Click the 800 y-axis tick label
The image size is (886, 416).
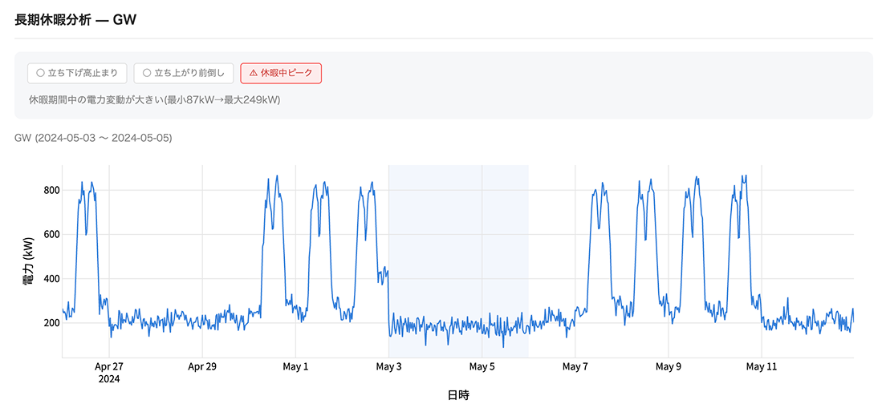click(x=51, y=190)
